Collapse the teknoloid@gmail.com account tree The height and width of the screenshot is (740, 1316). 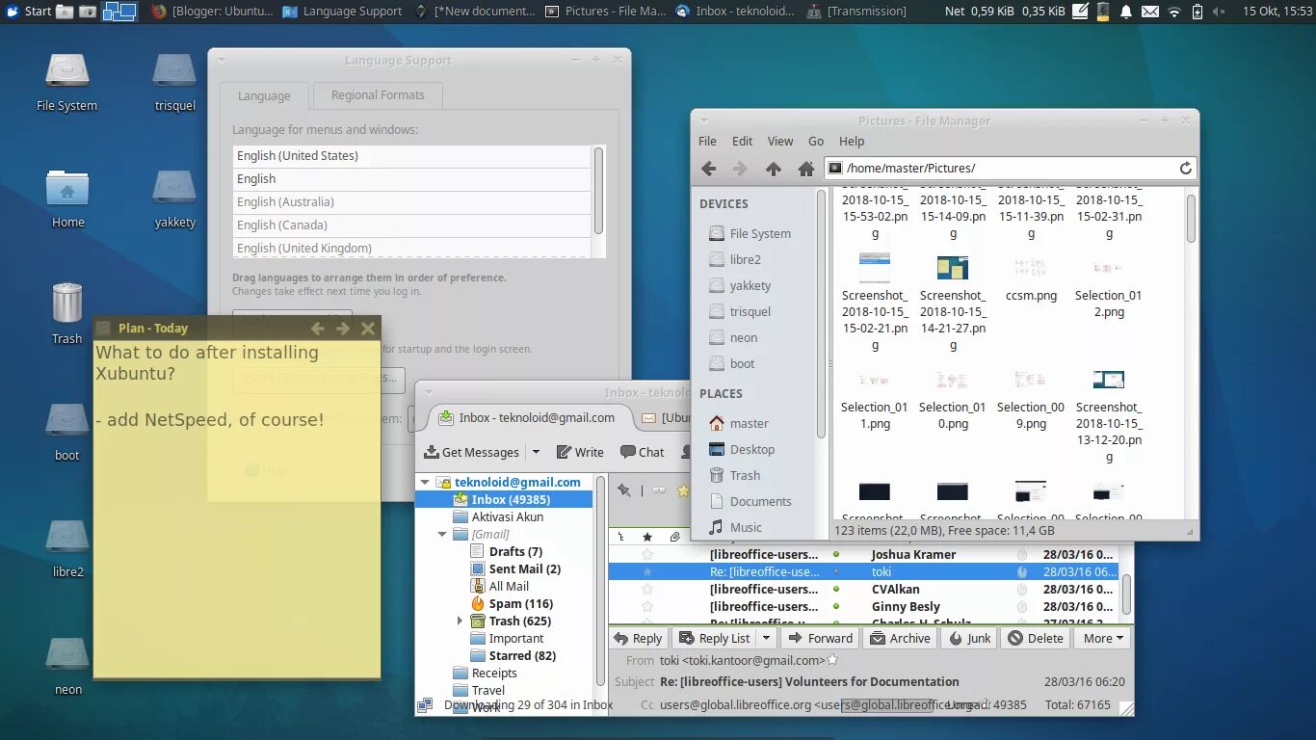425,482
